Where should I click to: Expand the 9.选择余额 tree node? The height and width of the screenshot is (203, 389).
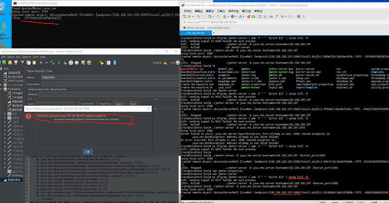[5, 155]
